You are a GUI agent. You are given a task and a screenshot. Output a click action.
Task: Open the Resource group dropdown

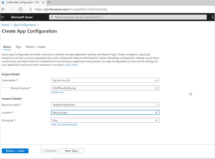point(156,88)
